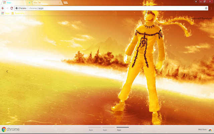214x134 pixels.
Task: Restore down the Chrome window
Action: coord(205,1)
